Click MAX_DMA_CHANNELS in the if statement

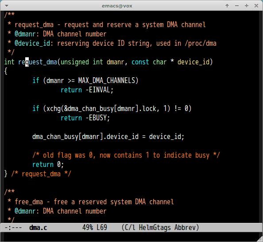tap(107, 80)
